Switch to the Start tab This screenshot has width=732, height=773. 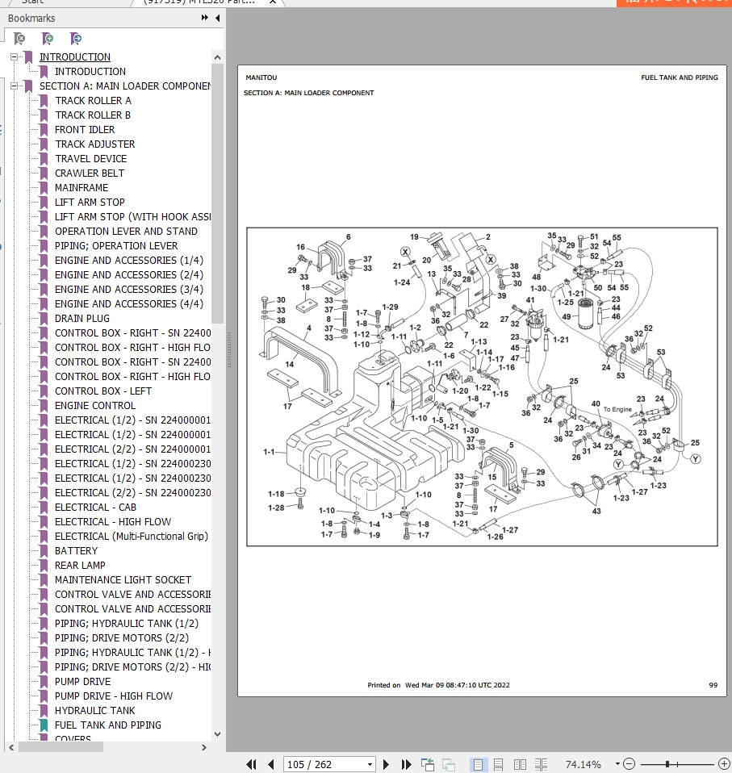point(32,2)
